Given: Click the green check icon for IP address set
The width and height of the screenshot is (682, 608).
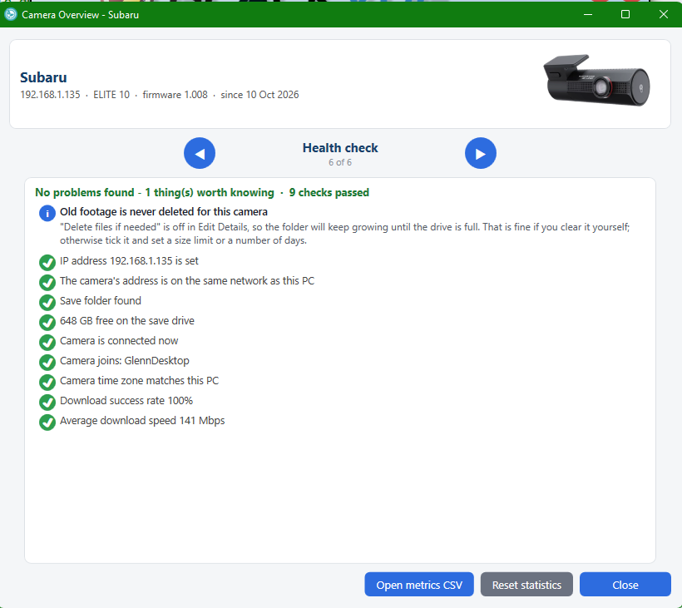Looking at the screenshot, I should [x=47, y=262].
